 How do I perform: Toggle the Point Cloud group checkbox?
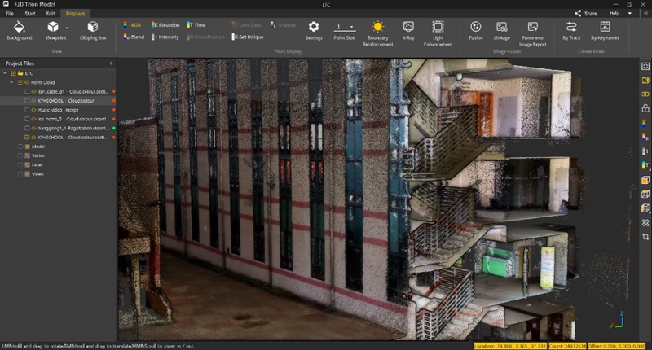[20, 82]
